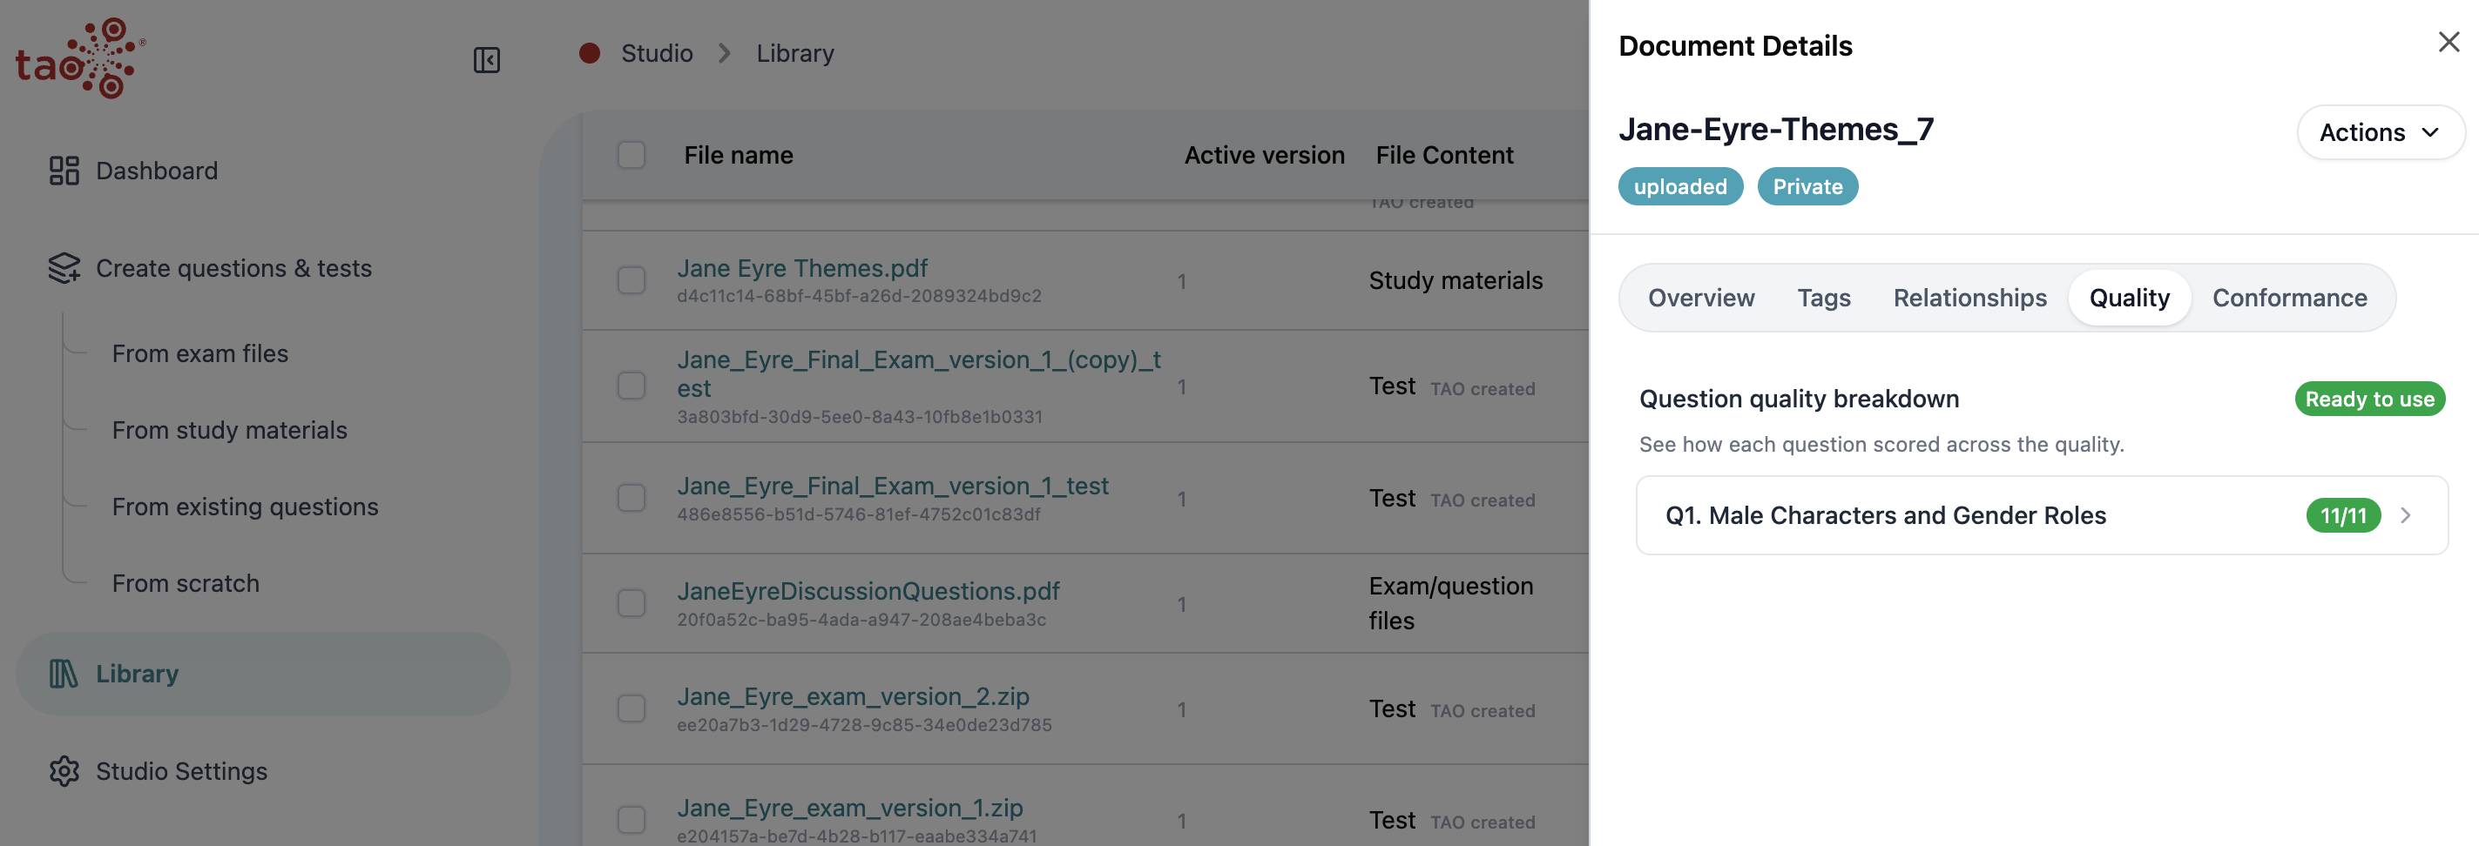Open Create questions & tests menu

click(233, 268)
